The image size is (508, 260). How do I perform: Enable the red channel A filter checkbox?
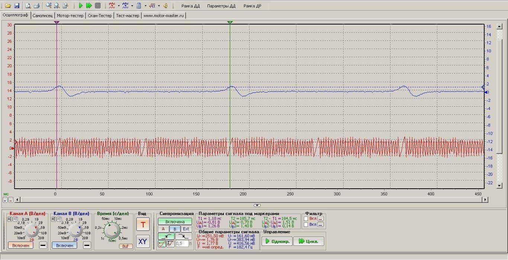pos(306,219)
